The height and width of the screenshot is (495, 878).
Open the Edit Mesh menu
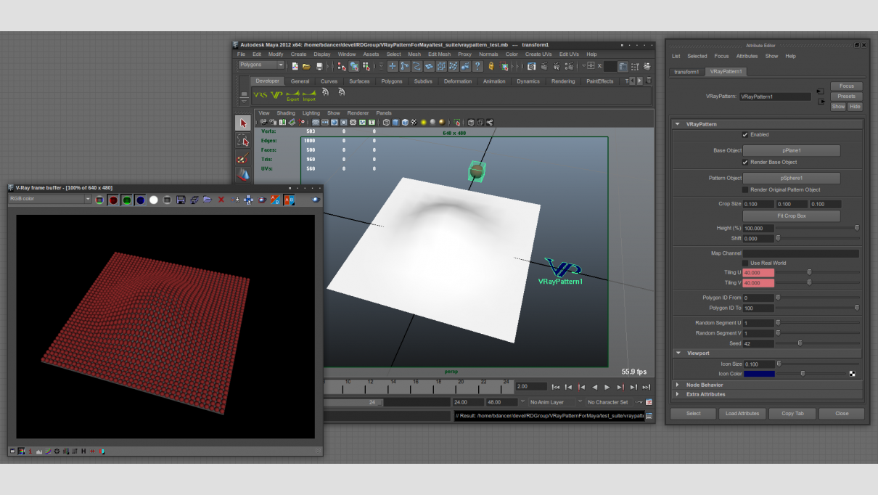(x=439, y=54)
